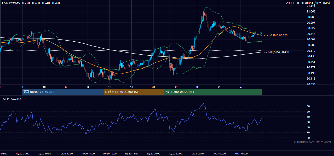Image resolution: width=334 pixels, height=156 pixels.
Task: Click the 90.430 price axis label
Action: click(311, 56)
